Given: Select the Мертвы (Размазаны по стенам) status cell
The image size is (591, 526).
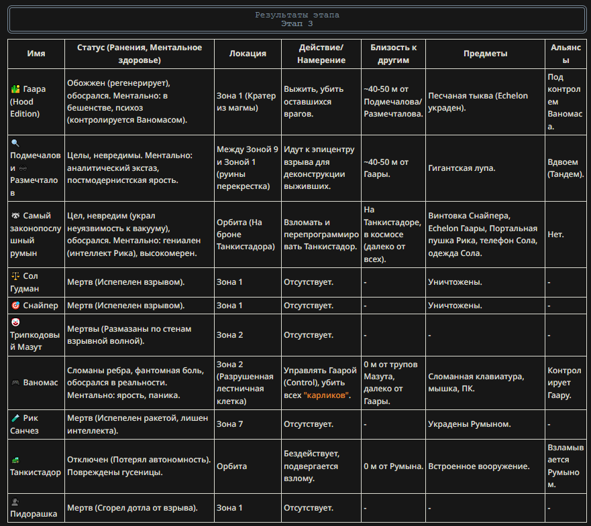Looking at the screenshot, I should tap(140, 335).
